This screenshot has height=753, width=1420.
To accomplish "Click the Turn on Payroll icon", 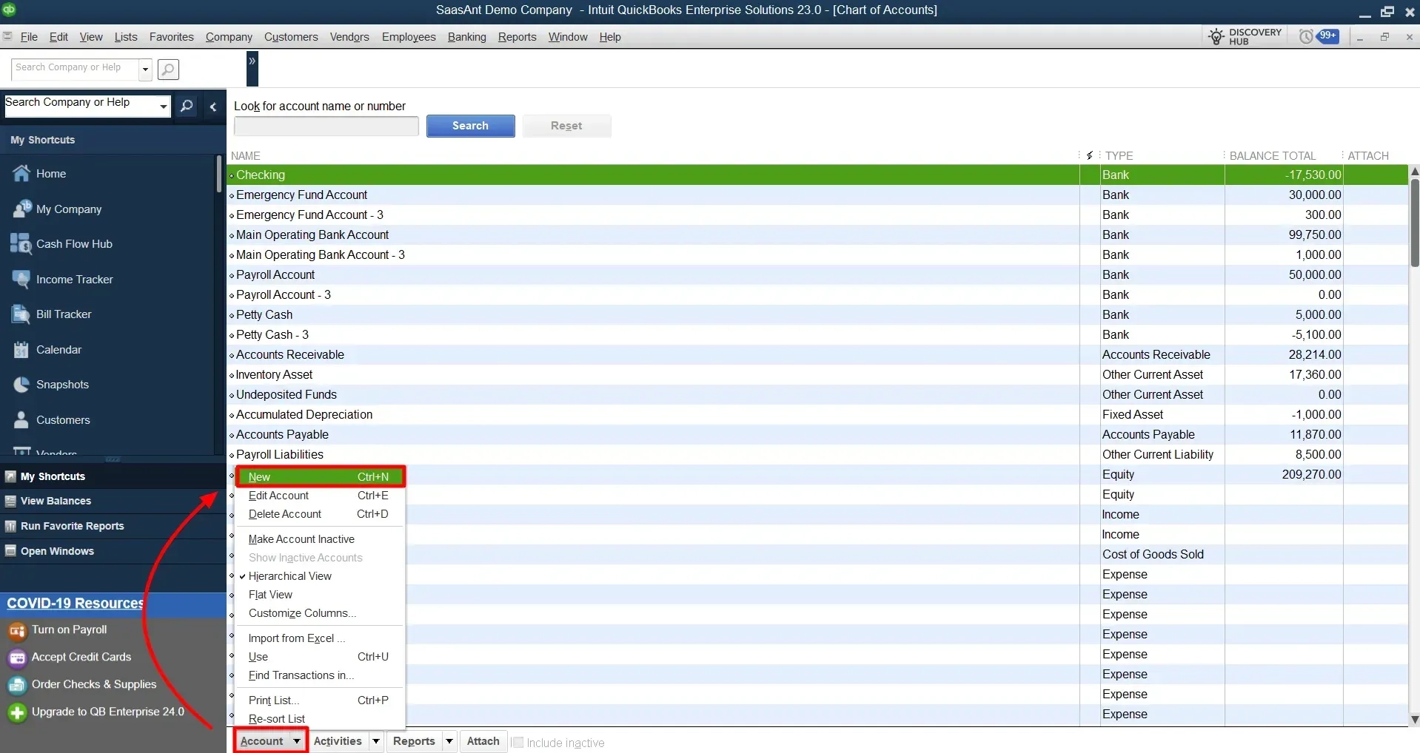I will coord(17,631).
